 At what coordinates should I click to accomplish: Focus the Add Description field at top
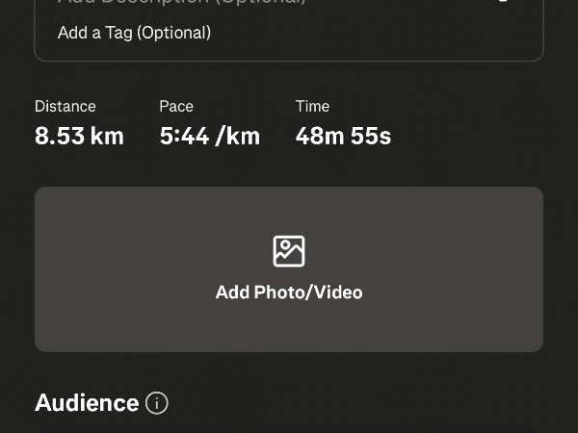click(183, 3)
